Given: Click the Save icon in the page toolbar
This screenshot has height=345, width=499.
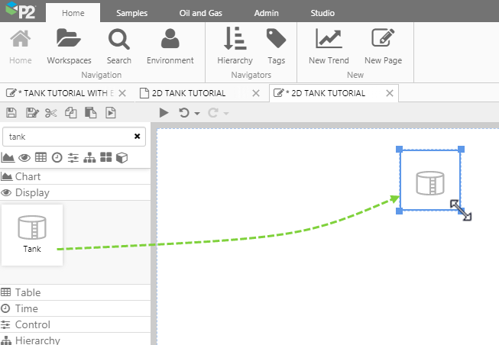Looking at the screenshot, I should click(12, 113).
